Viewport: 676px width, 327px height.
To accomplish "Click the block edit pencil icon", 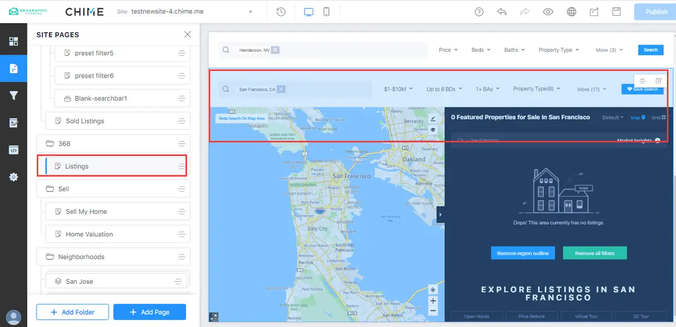I will [x=659, y=81].
